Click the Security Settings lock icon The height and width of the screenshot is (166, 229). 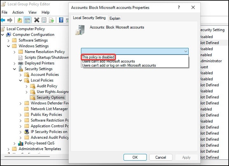click(x=21, y=69)
